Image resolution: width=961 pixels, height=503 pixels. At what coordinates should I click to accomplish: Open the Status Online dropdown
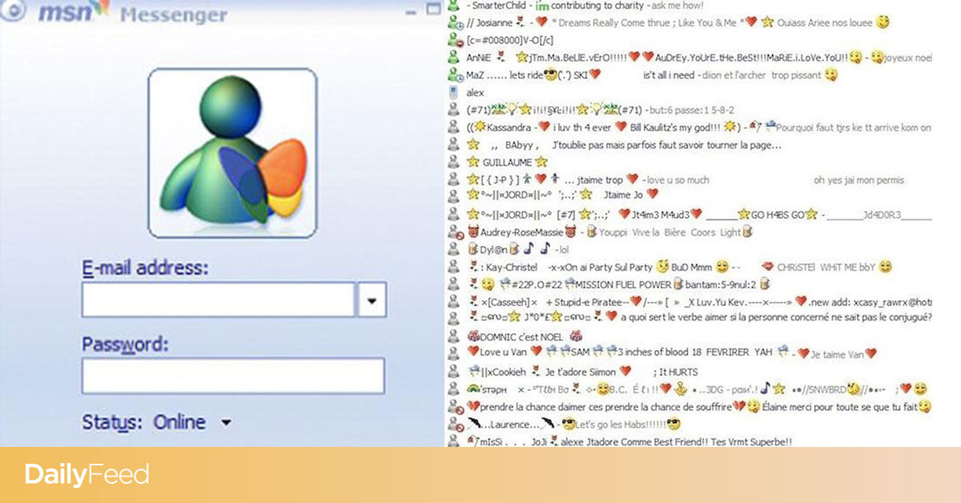[x=226, y=423]
